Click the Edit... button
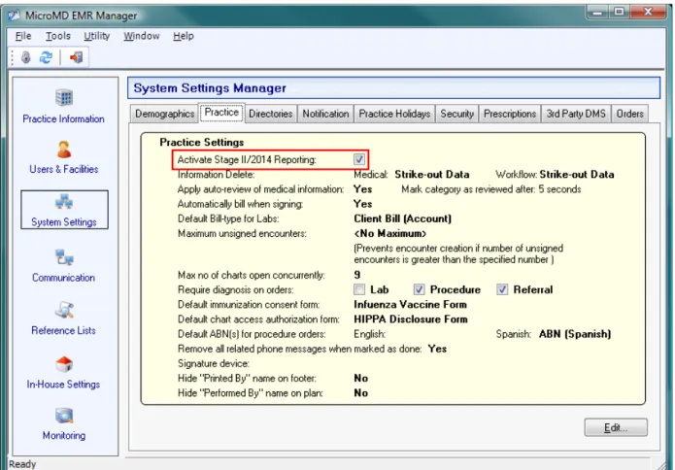The image size is (675, 470). [616, 427]
